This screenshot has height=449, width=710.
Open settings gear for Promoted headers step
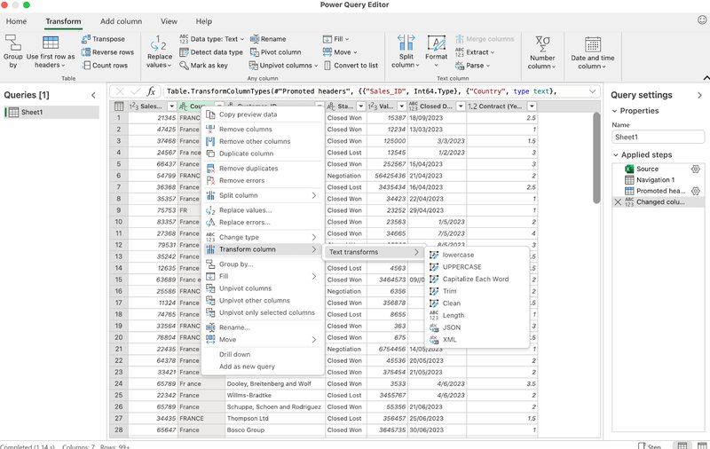pos(696,191)
